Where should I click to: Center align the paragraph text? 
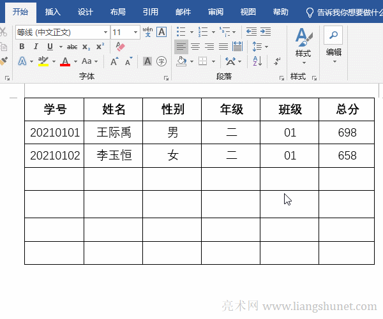(x=195, y=47)
